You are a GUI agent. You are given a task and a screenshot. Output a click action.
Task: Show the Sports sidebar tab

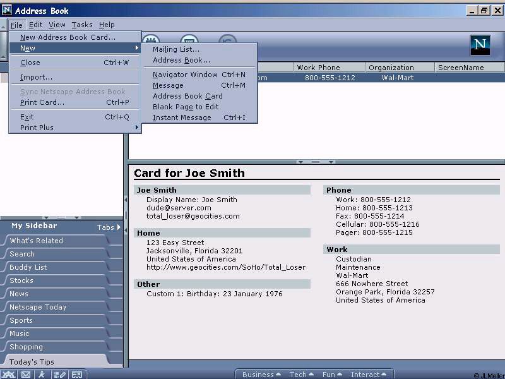pos(57,320)
